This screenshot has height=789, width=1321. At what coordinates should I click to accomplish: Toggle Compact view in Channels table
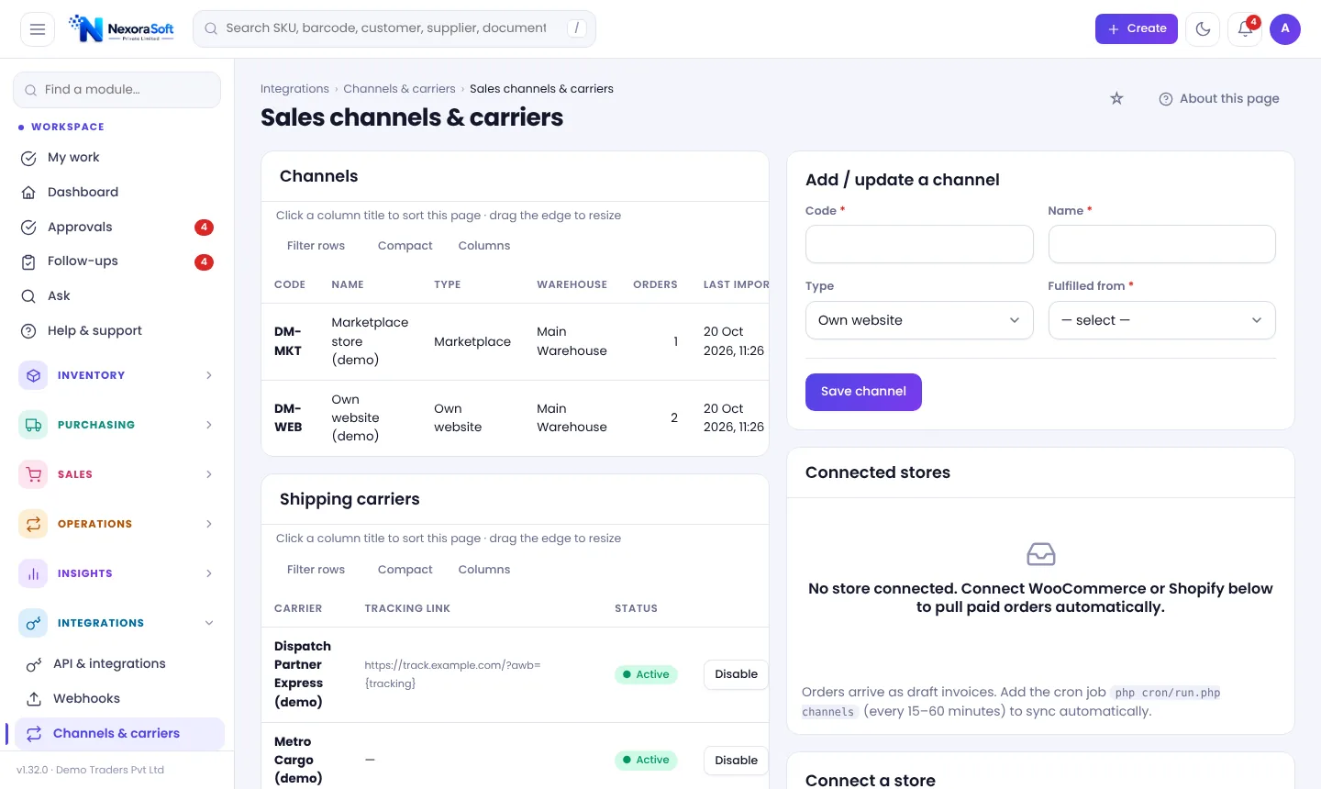coord(405,246)
